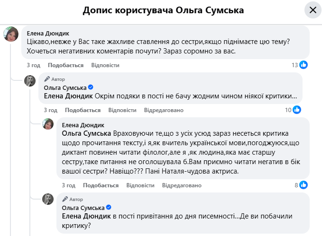
Task: Click the like reaction icon showing 8
Action: pyautogui.click(x=304, y=185)
